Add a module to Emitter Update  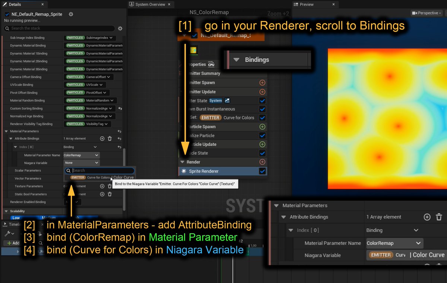click(262, 91)
